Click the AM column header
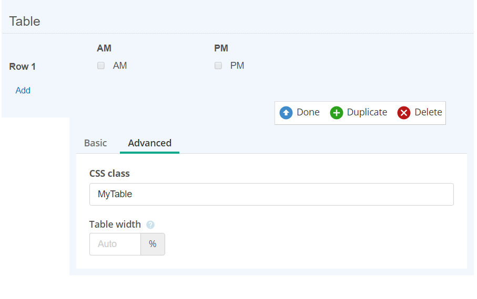 coord(104,48)
